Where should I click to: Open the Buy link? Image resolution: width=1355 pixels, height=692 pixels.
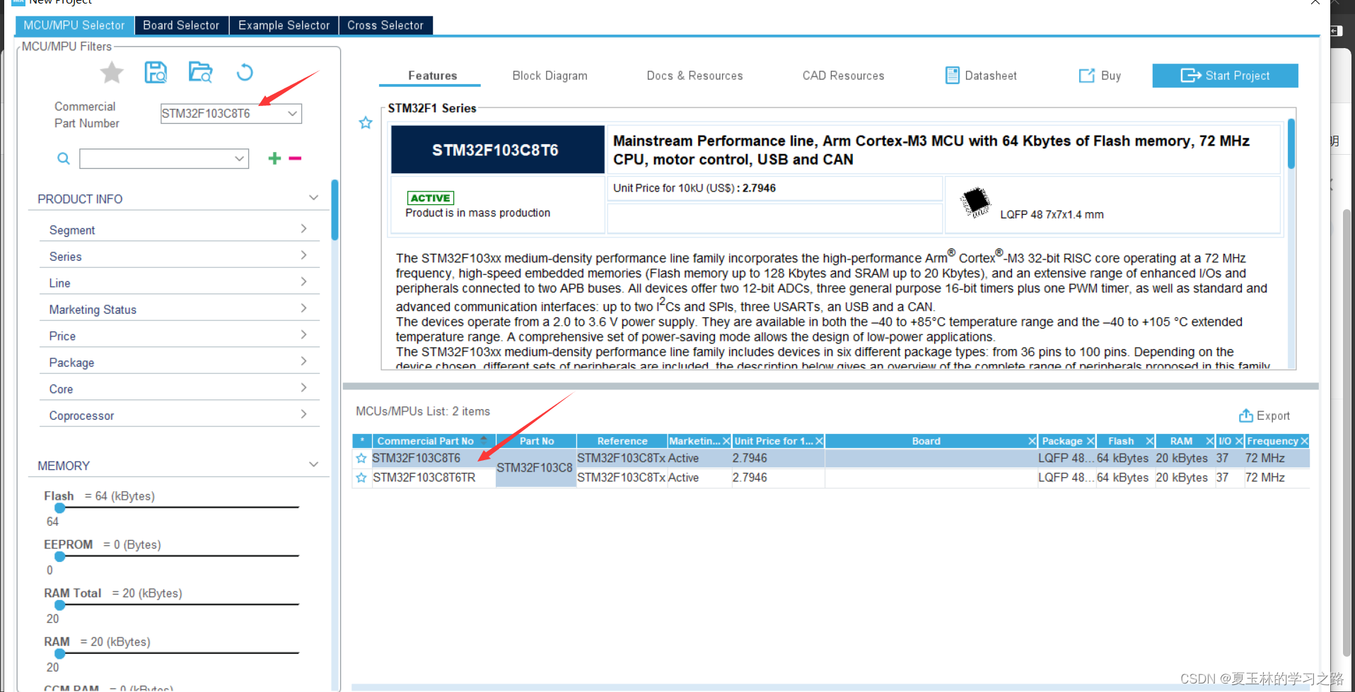[x=1100, y=76]
